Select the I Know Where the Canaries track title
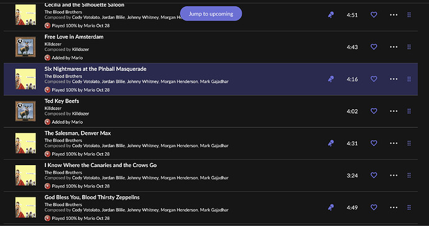The width and height of the screenshot is (429, 226). click(100, 165)
